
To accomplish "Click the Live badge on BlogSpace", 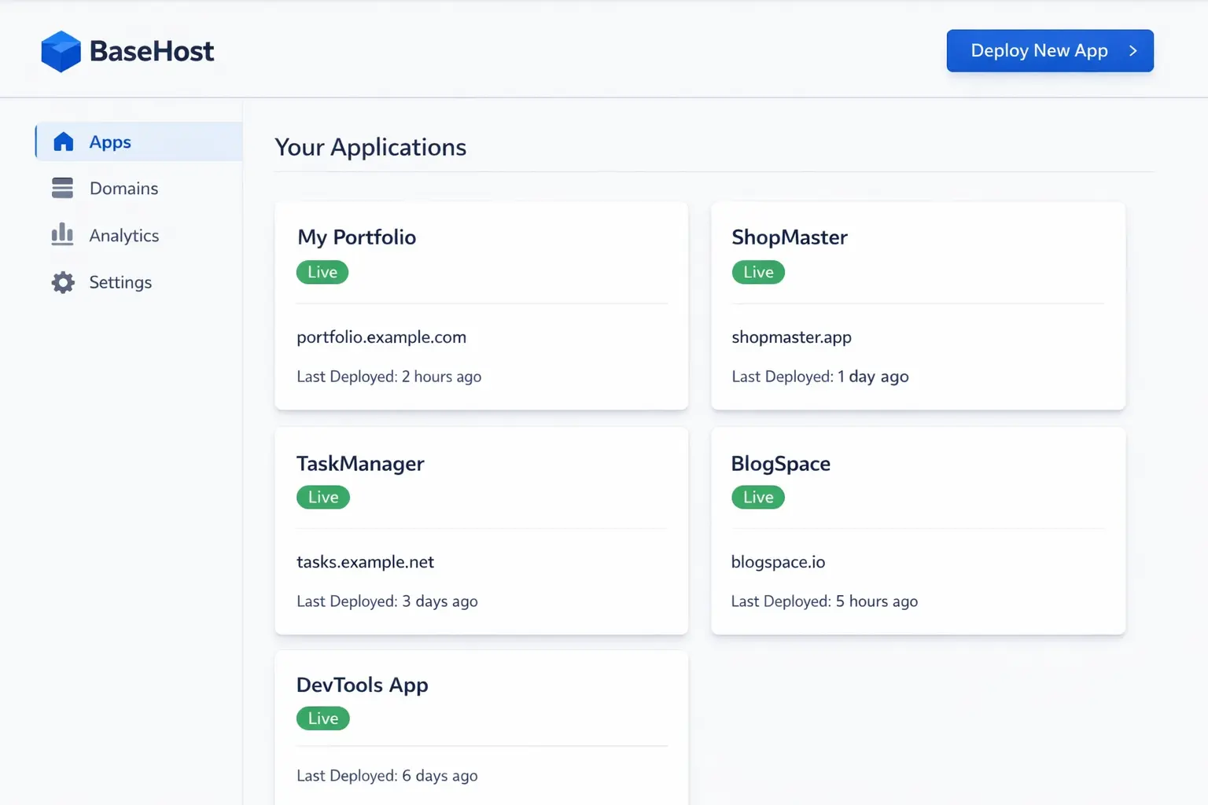I will pyautogui.click(x=757, y=497).
